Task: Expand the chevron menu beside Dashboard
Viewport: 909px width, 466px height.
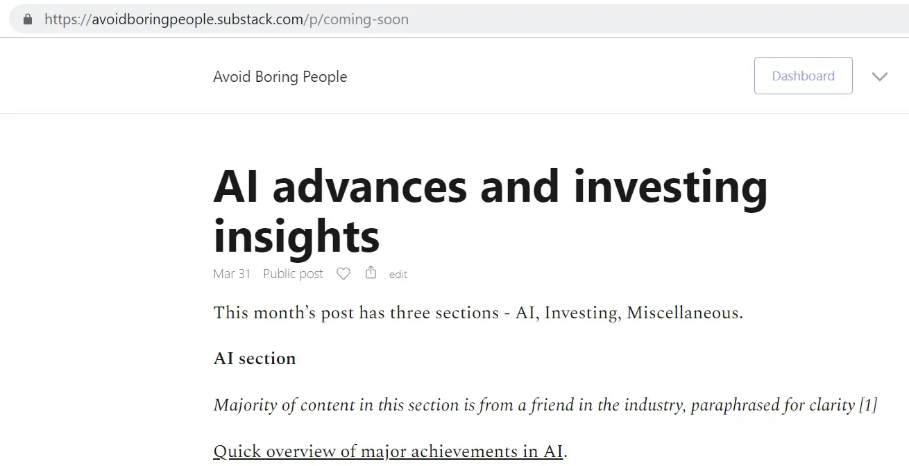Action: [879, 76]
